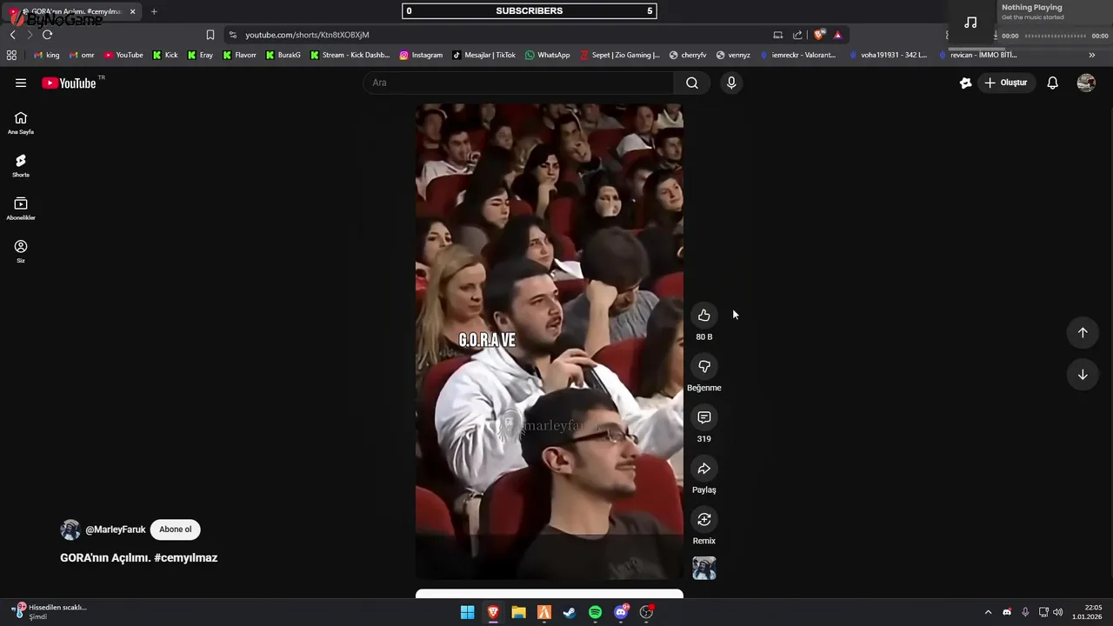
Task: Open the Brave Shields lion icon
Action: click(x=819, y=35)
